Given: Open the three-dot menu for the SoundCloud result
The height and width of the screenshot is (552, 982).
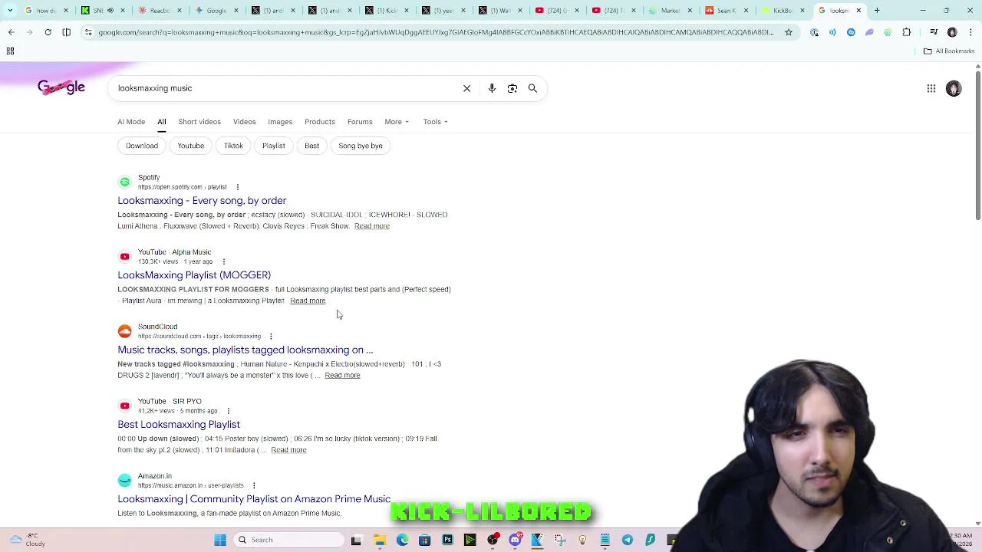Looking at the screenshot, I should point(271,336).
